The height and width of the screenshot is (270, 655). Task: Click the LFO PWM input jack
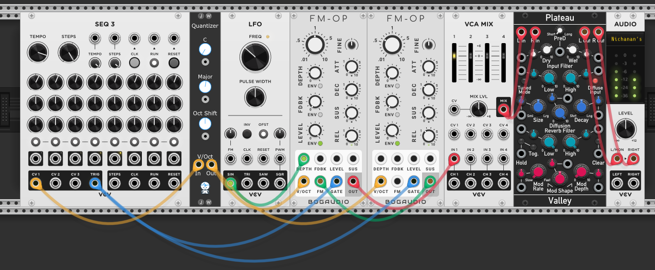(x=280, y=159)
